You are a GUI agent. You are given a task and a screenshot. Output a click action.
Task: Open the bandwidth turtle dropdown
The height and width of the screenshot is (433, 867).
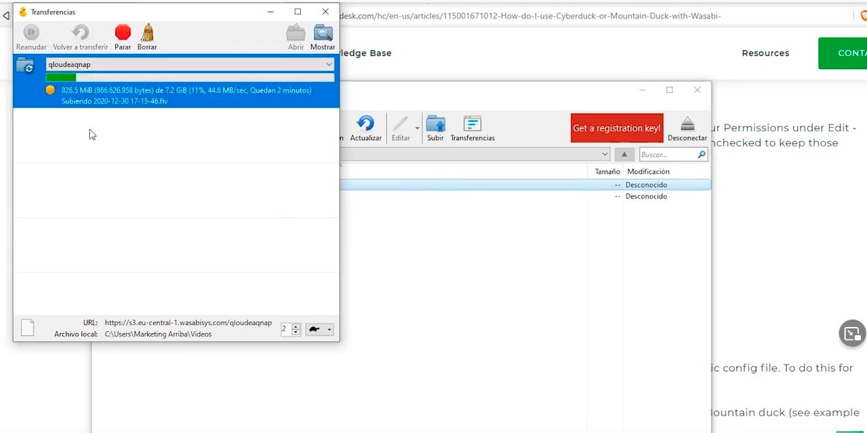coord(320,329)
